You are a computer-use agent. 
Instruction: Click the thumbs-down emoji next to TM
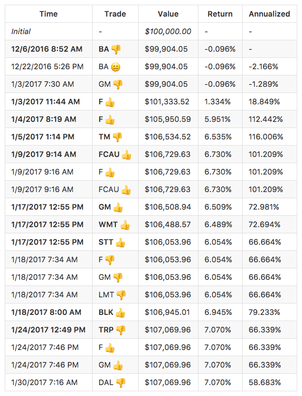coord(117,137)
